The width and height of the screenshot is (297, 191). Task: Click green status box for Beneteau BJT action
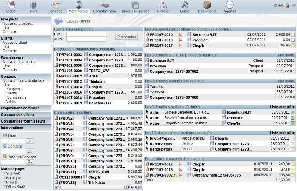pyautogui.click(x=292, y=112)
